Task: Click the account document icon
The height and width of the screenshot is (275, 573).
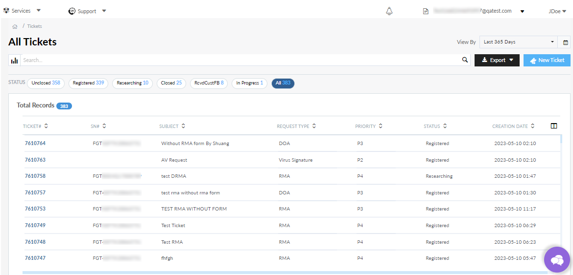Action: point(426,11)
